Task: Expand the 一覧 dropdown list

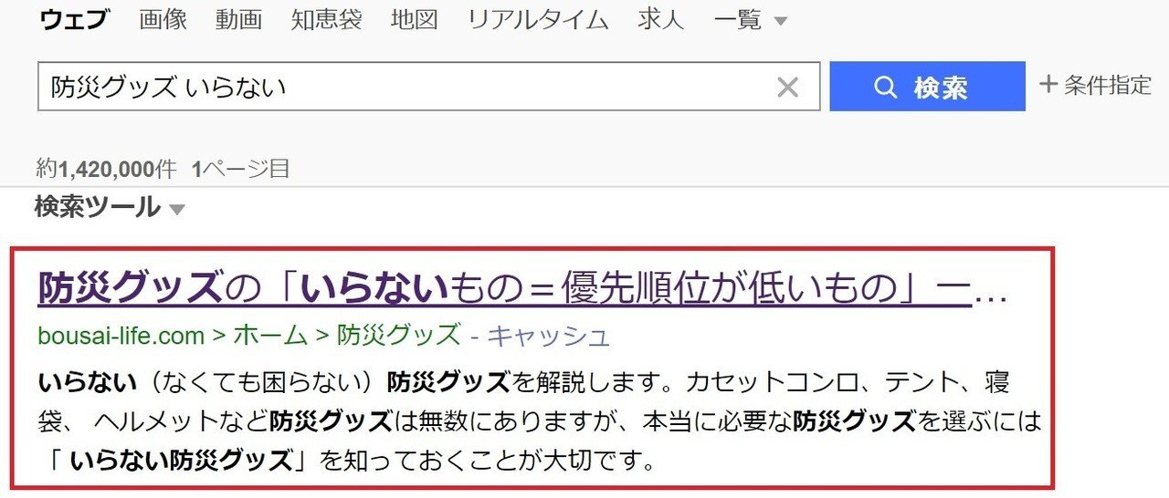Action: (751, 19)
